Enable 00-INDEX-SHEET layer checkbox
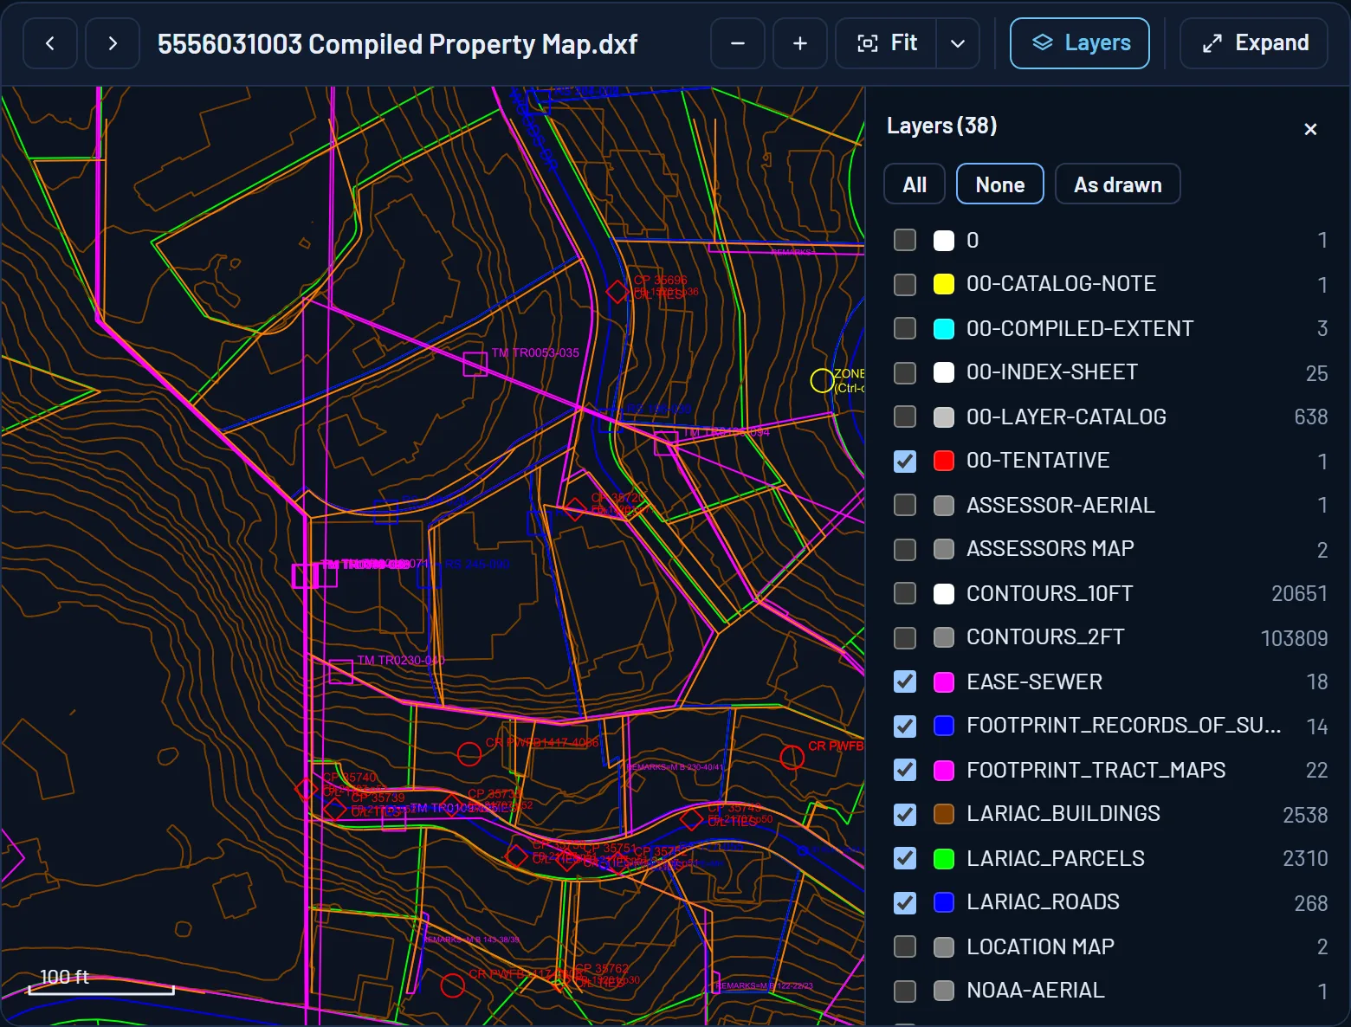 pos(905,372)
